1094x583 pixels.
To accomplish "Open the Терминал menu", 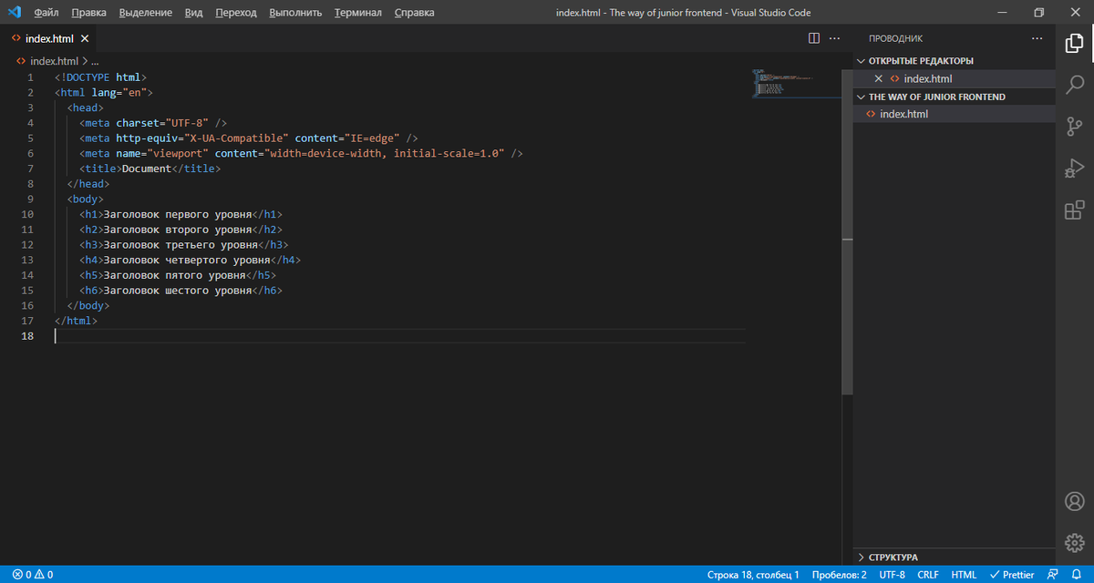I will (357, 13).
